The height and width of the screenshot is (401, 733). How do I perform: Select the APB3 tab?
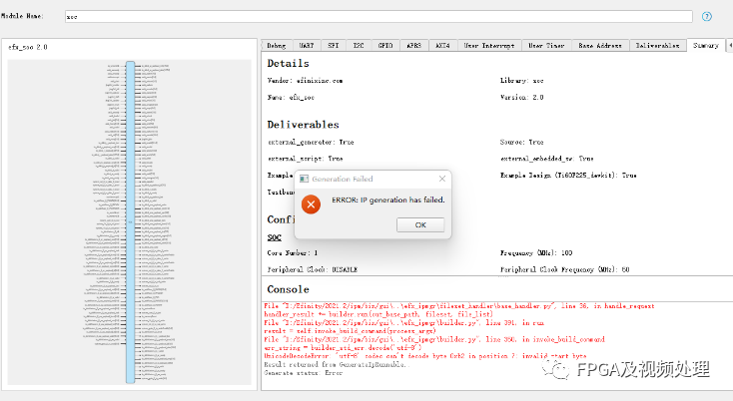[x=413, y=46]
